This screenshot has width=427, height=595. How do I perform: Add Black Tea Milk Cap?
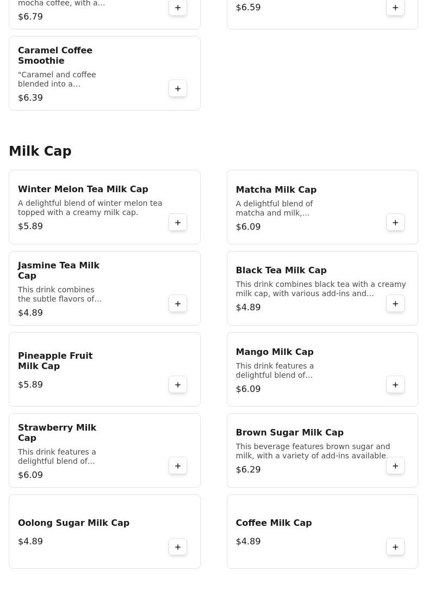[x=395, y=304]
